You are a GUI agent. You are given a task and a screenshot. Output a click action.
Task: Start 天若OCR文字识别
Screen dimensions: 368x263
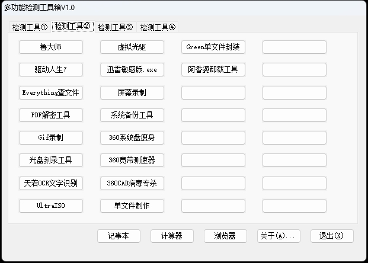click(51, 183)
